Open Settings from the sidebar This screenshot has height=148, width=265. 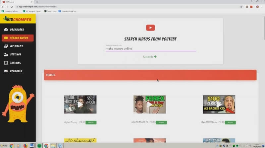(18, 54)
